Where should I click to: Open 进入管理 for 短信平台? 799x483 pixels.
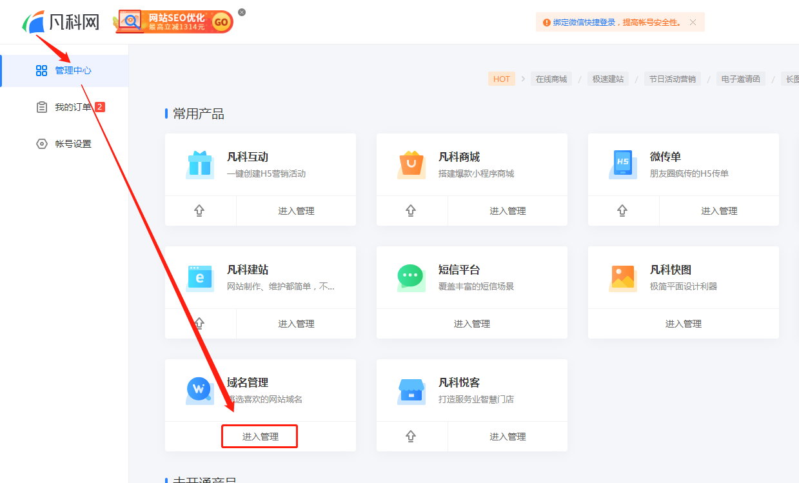472,324
